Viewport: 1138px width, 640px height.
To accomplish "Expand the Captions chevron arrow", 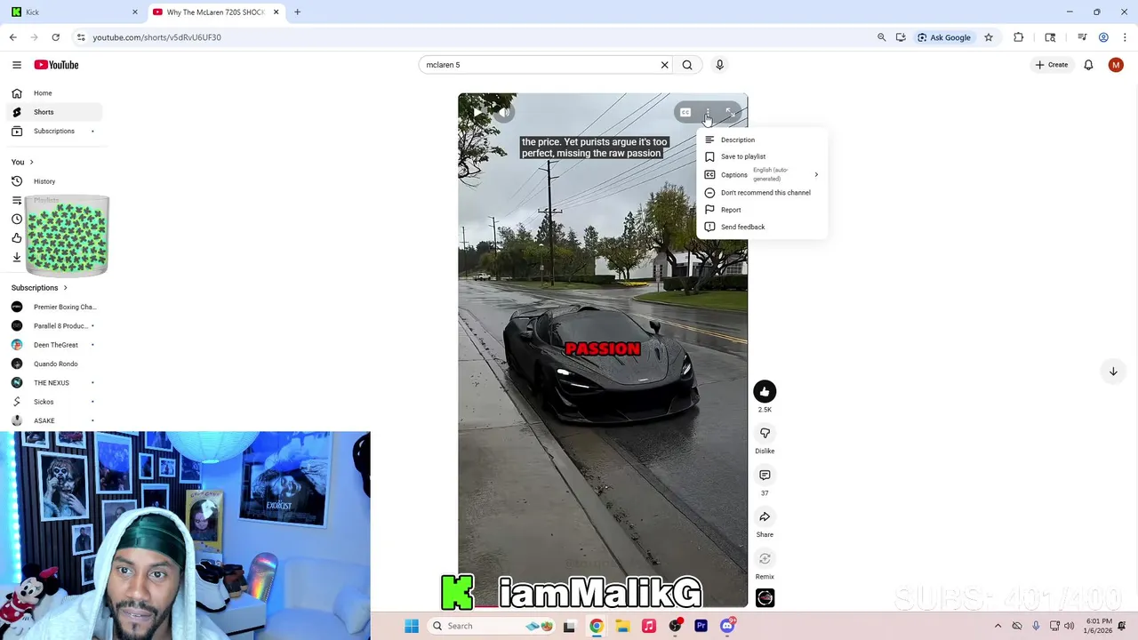I will 816,174.
